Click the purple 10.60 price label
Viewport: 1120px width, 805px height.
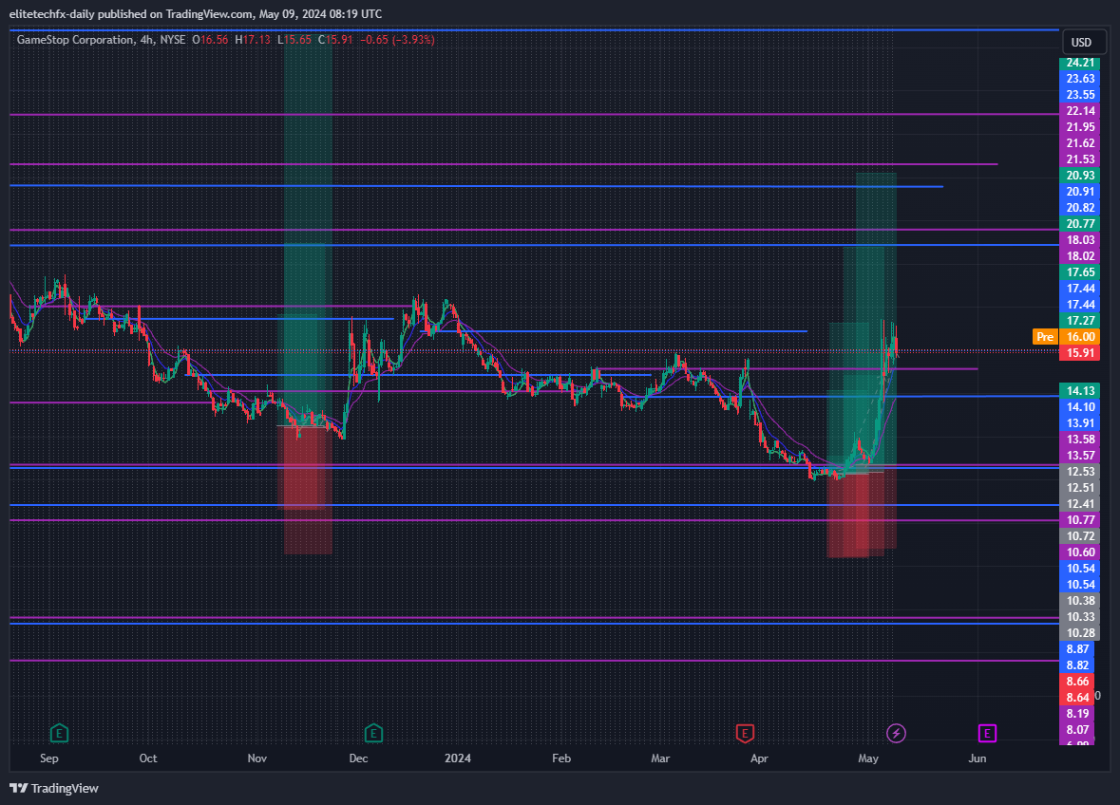[x=1080, y=552]
